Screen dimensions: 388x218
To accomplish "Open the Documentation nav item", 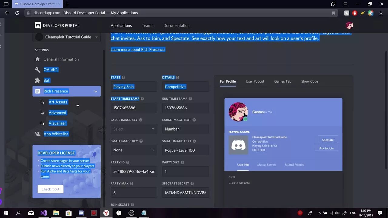I will pos(176,25).
